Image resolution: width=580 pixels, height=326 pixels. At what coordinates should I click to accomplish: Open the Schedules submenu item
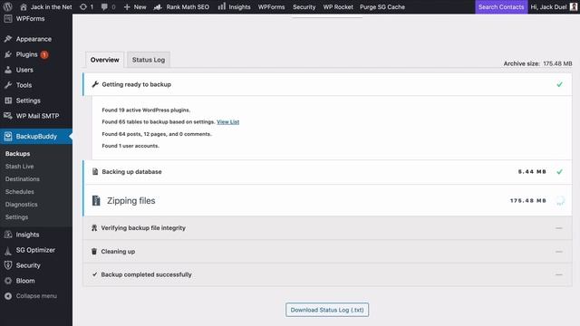(20, 191)
